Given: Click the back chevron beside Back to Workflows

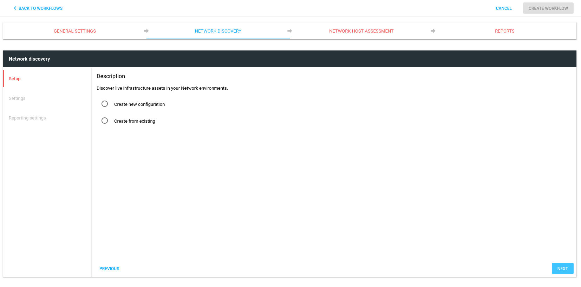Looking at the screenshot, I should pyautogui.click(x=15, y=8).
